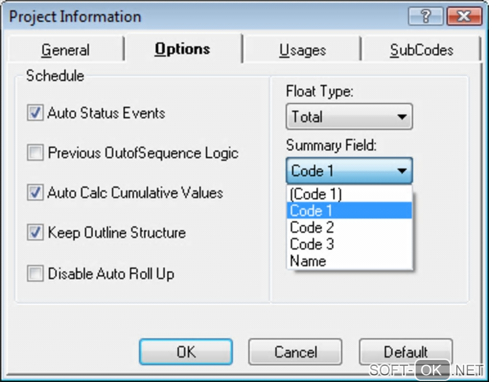This screenshot has height=382, width=489.
Task: Open the Usages tab
Action: pyautogui.click(x=302, y=50)
